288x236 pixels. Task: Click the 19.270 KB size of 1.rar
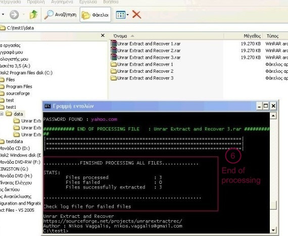[251, 43]
